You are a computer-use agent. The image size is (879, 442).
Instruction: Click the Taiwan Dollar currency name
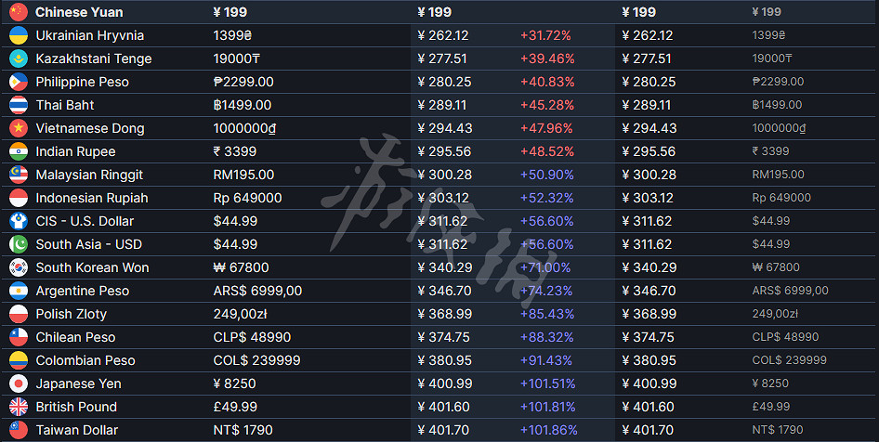click(77, 430)
